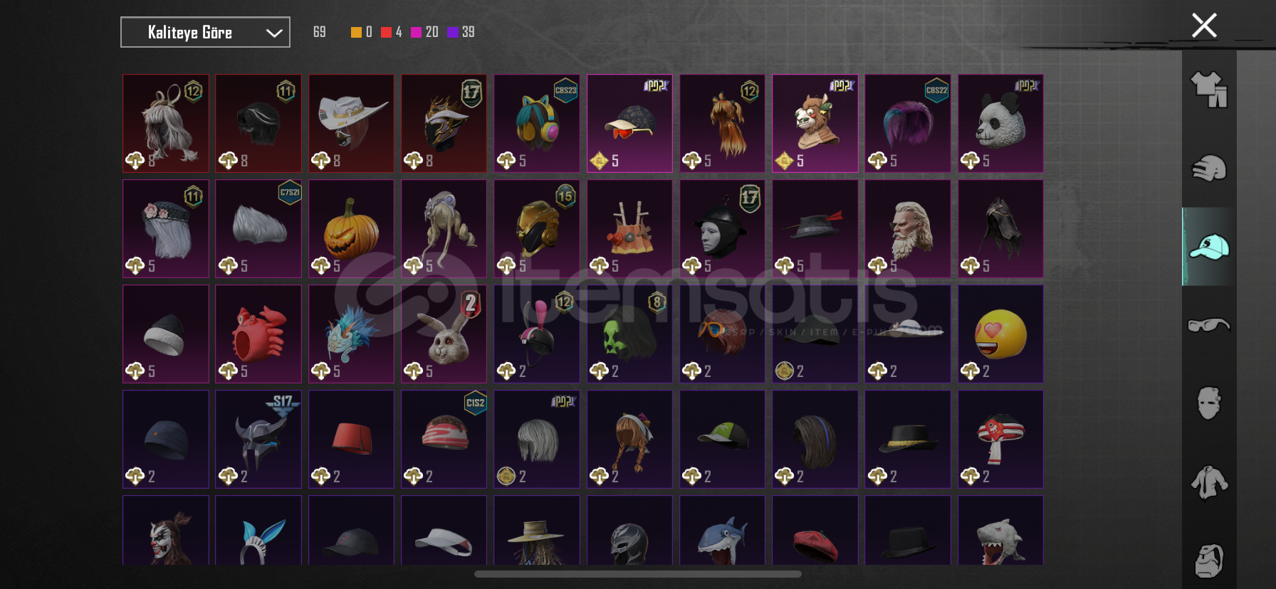This screenshot has height=589, width=1276.
Task: Select the red quality filter swatch
Action: coord(386,32)
